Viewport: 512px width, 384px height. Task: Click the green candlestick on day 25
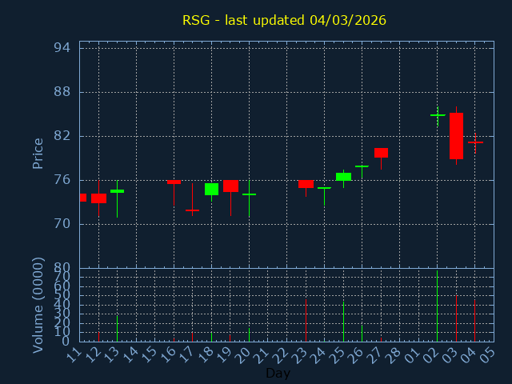[x=343, y=176]
